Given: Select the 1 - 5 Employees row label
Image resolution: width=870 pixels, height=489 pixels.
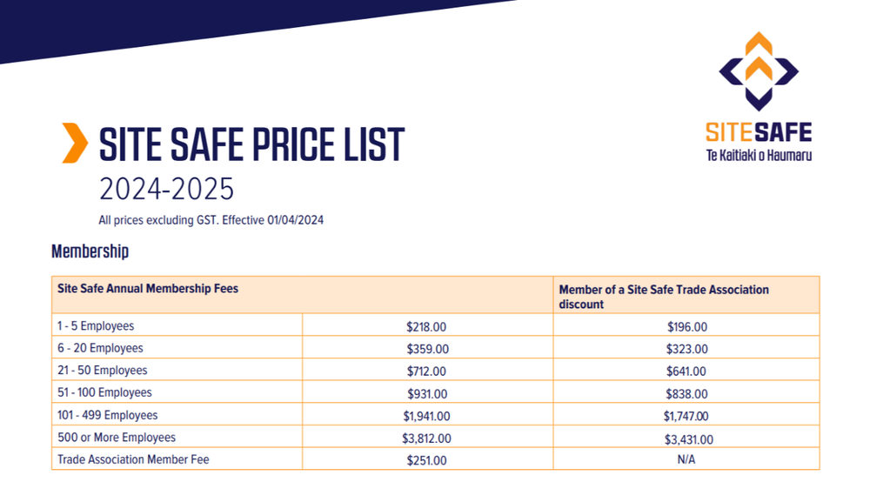Looking at the screenshot, I should [96, 326].
